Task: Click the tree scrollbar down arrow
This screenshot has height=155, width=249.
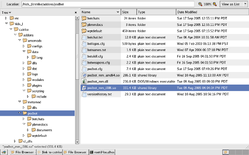Action: 77,142
